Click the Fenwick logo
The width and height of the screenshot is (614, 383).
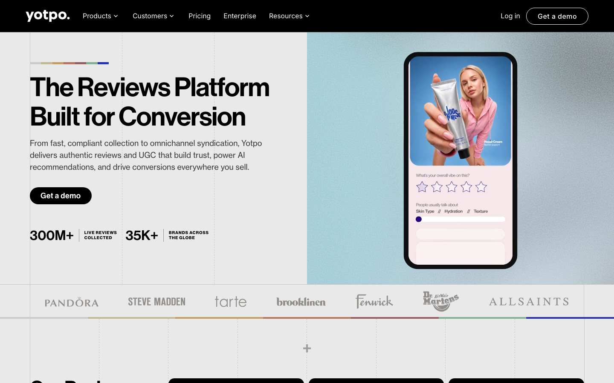(x=374, y=301)
